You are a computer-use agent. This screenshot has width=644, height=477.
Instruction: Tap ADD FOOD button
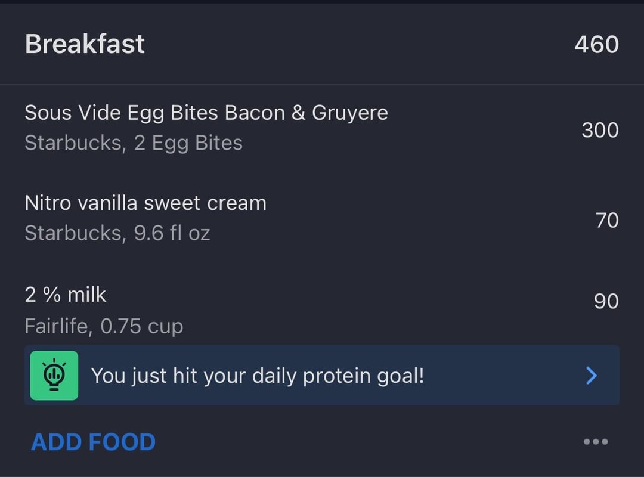point(94,442)
